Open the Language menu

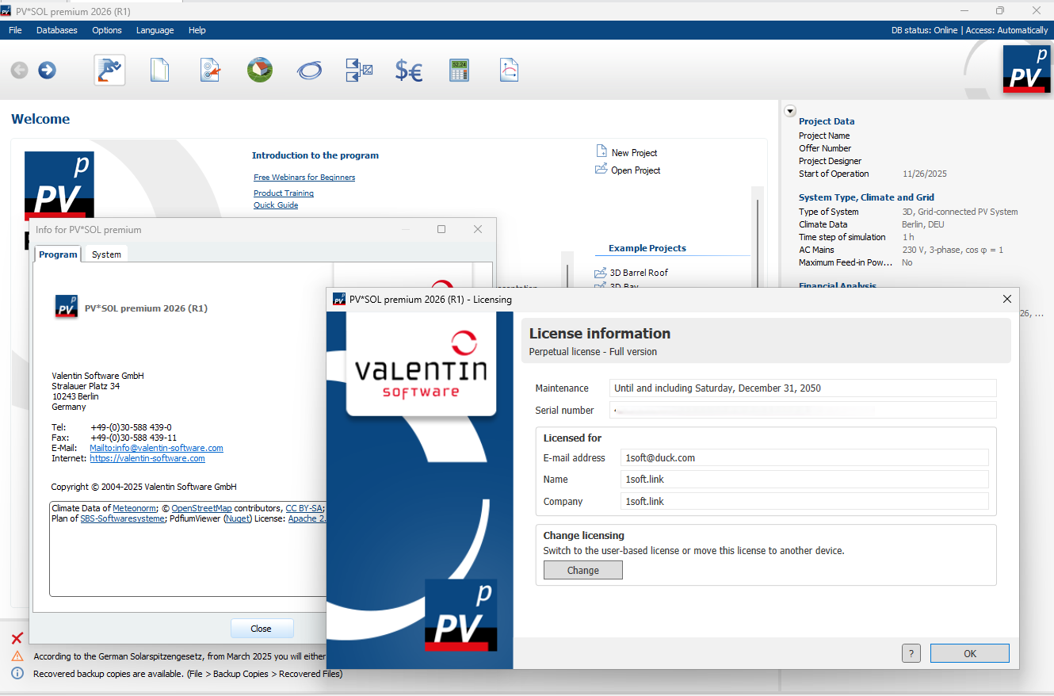click(155, 30)
